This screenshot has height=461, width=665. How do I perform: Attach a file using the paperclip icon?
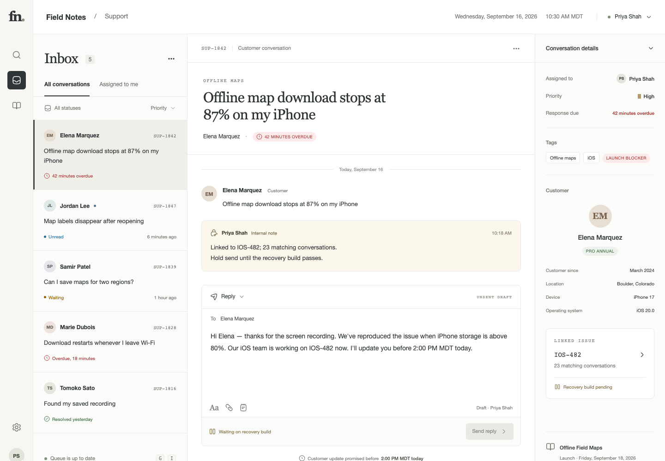click(229, 408)
